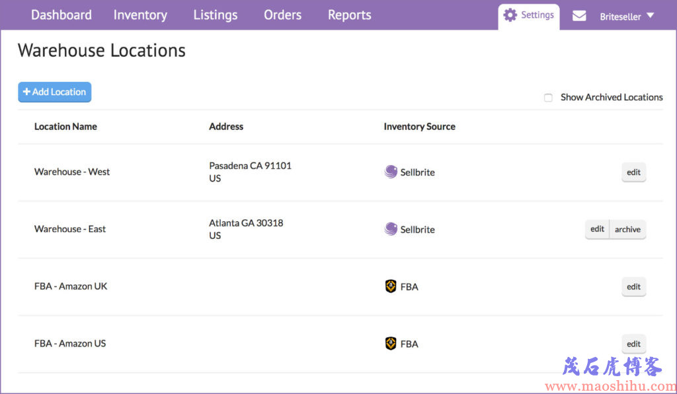The height and width of the screenshot is (394, 677).
Task: Select the Warehouse - East name
Action: [70, 229]
